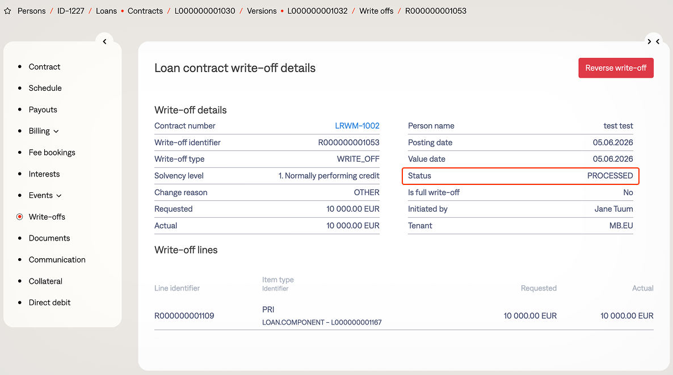Image resolution: width=673 pixels, height=375 pixels.
Task: Expand the Events submenu chevron
Action: pyautogui.click(x=59, y=196)
